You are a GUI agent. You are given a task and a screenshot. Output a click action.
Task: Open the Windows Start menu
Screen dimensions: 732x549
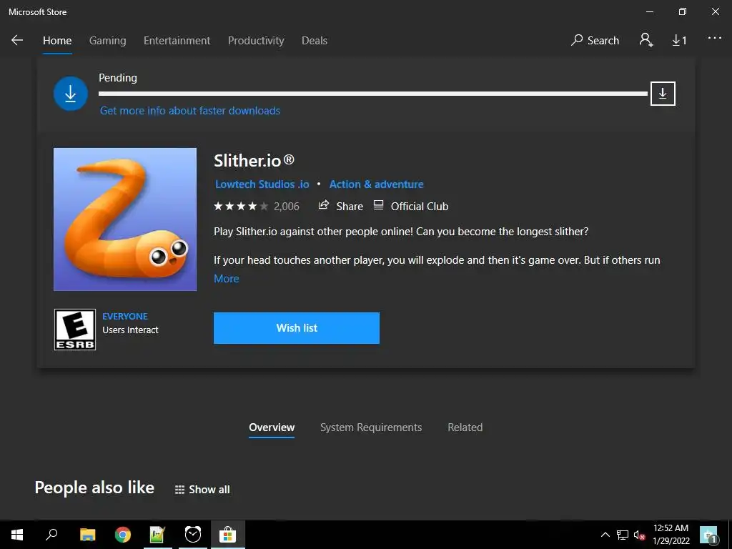click(x=17, y=534)
